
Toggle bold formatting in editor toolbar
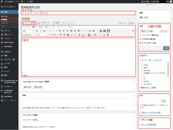click(x=37, y=31)
